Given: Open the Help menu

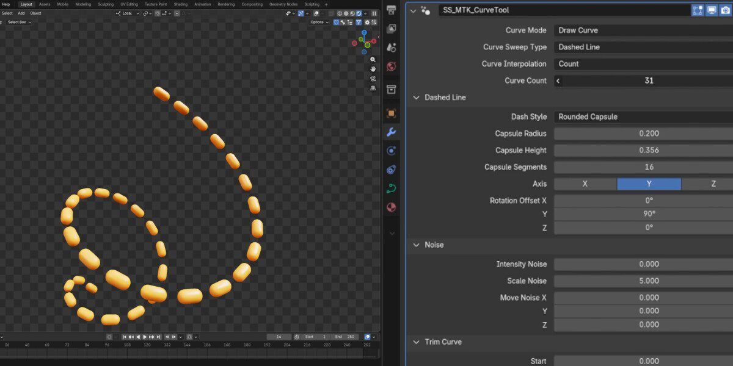Looking at the screenshot, I should (5, 4).
